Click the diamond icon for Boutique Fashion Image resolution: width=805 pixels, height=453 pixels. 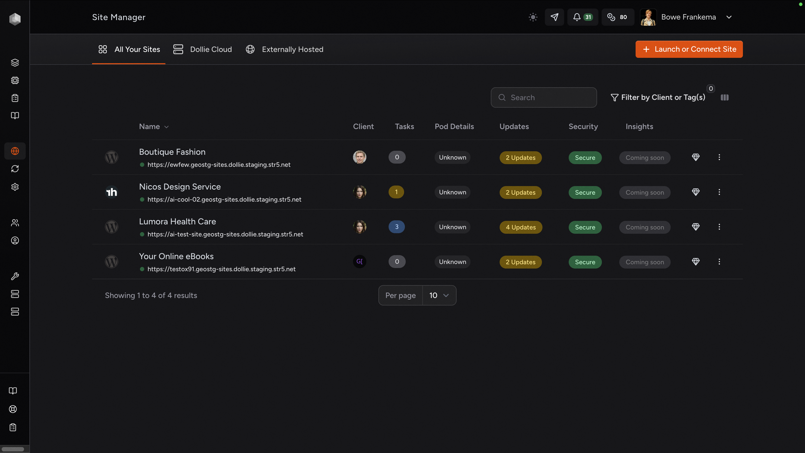click(x=695, y=157)
